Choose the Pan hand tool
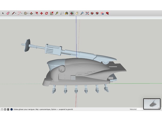Image resolution: width=162 pixels, height=121 pixels. click(77, 13)
